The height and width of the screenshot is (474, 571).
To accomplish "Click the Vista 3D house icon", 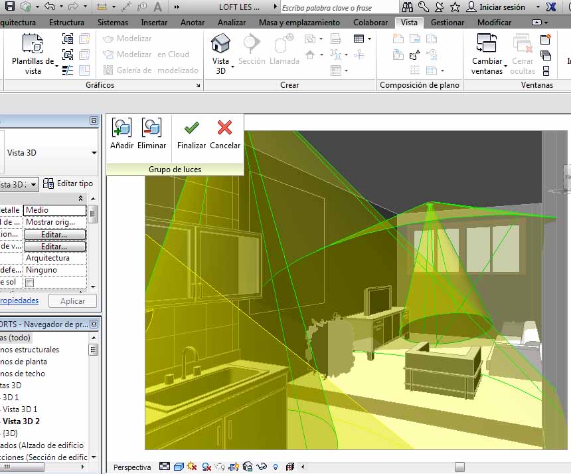I will point(220,45).
